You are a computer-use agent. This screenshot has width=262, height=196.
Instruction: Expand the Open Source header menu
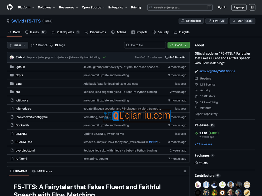(93, 7)
